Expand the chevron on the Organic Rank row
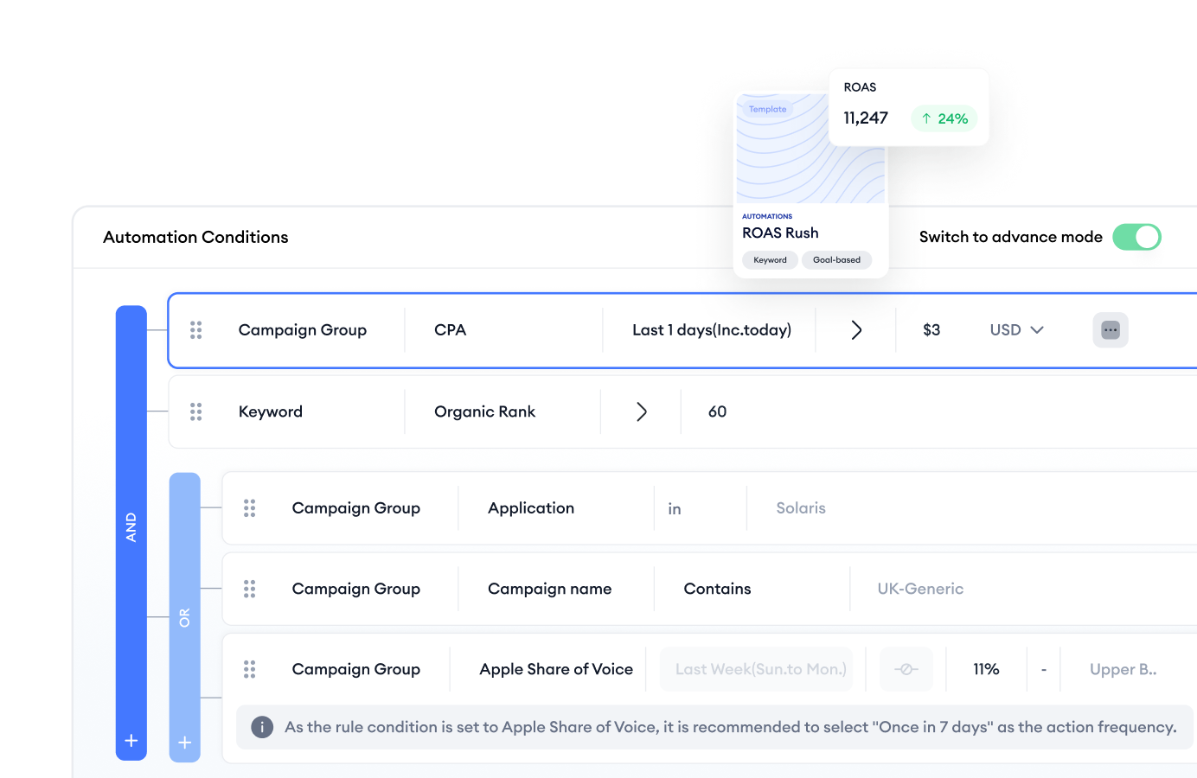1197x778 pixels. 640,411
